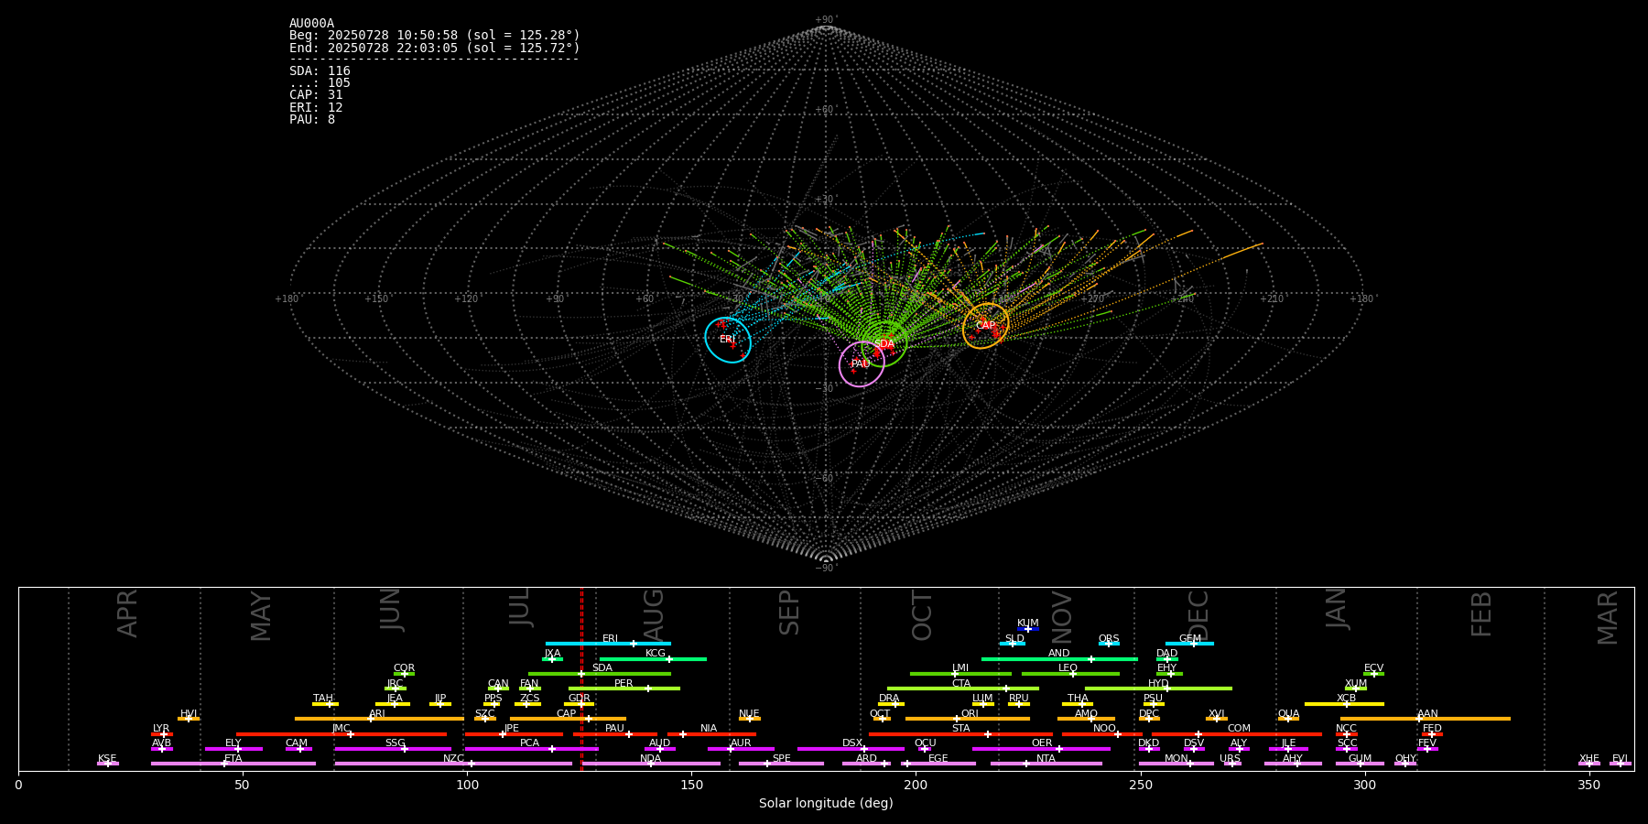This screenshot has height=824, width=1648.
Task: Click the SLD shower label in timeline
Action: pyautogui.click(x=1014, y=639)
